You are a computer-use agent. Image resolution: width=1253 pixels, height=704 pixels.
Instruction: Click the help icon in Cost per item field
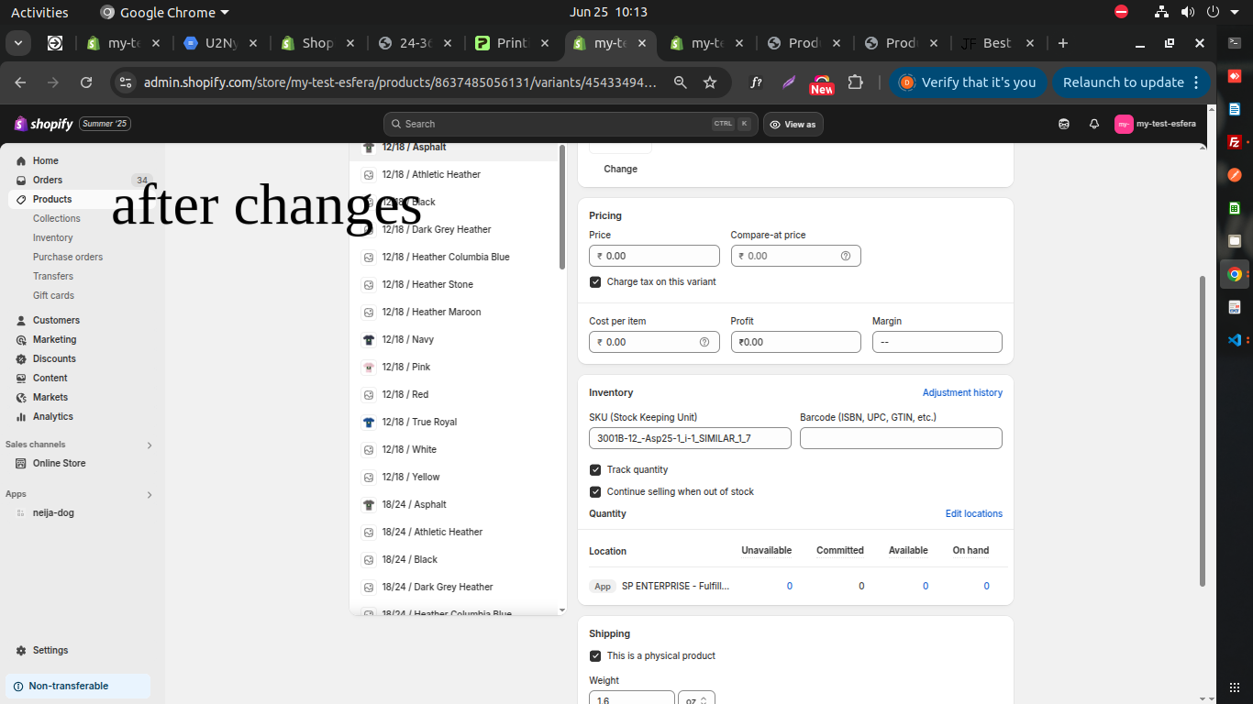click(704, 342)
